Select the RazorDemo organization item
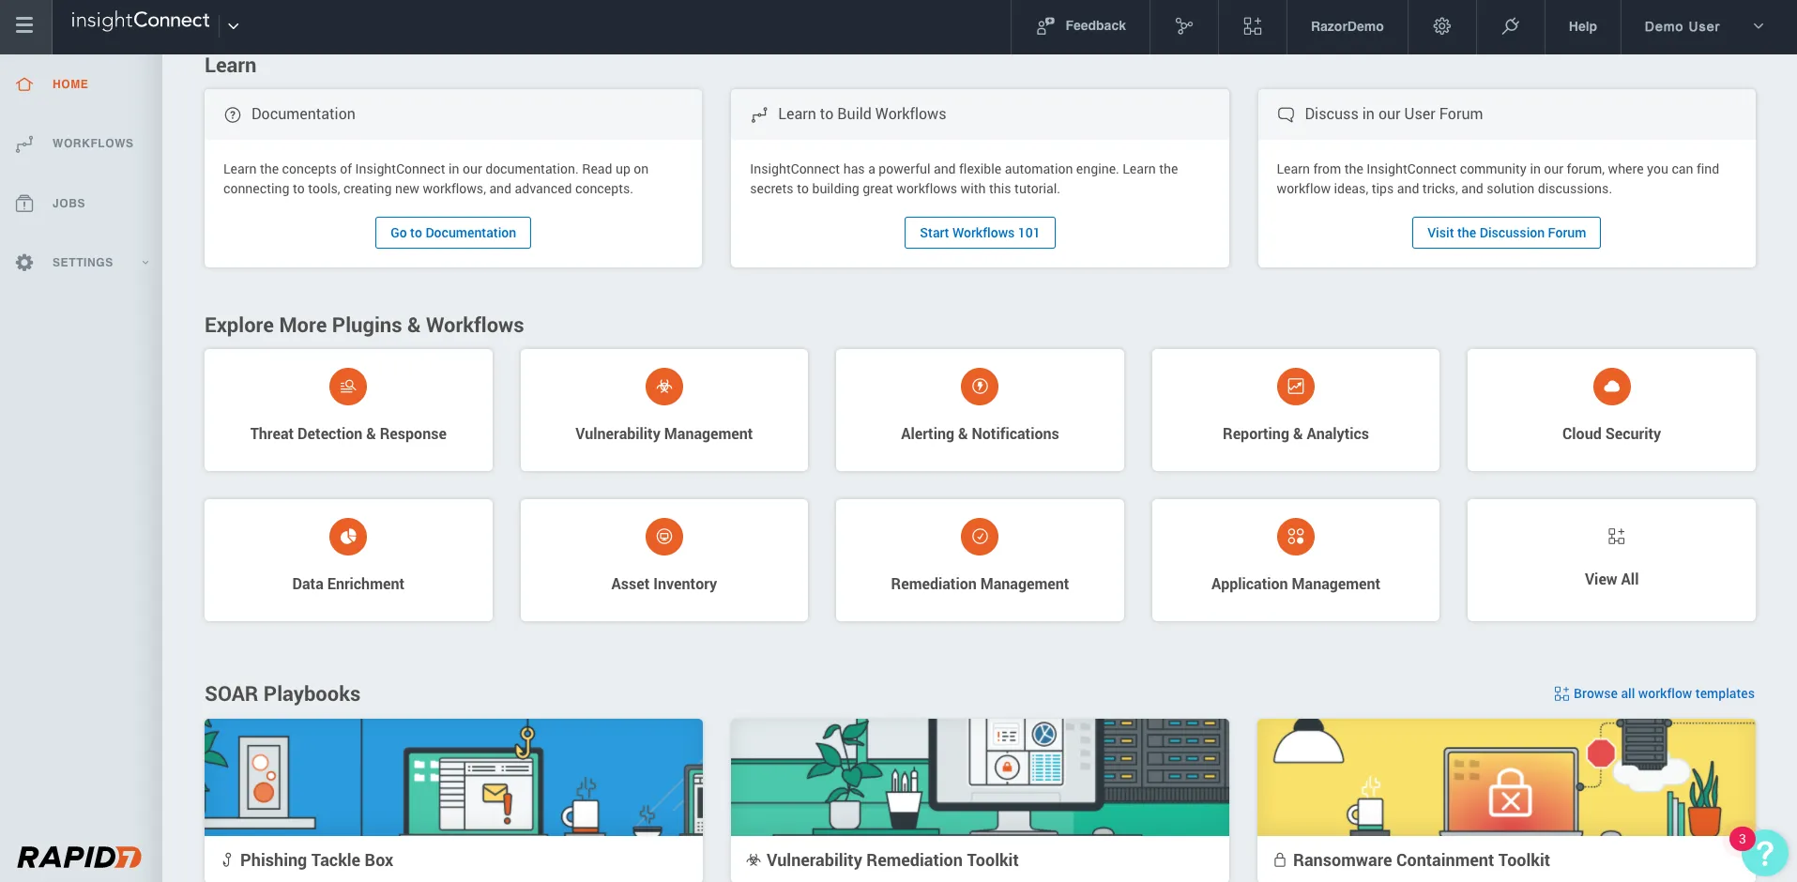This screenshot has height=882, width=1797. [1348, 26]
